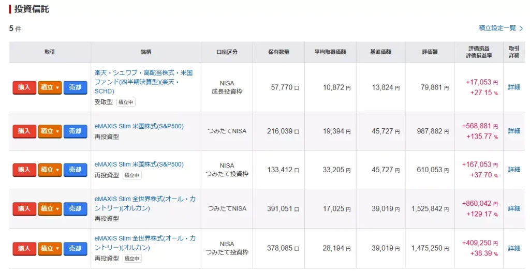Click the 1,475,250円 valuation cell
Image resolution: width=530 pixels, height=272 pixels.
point(430,248)
